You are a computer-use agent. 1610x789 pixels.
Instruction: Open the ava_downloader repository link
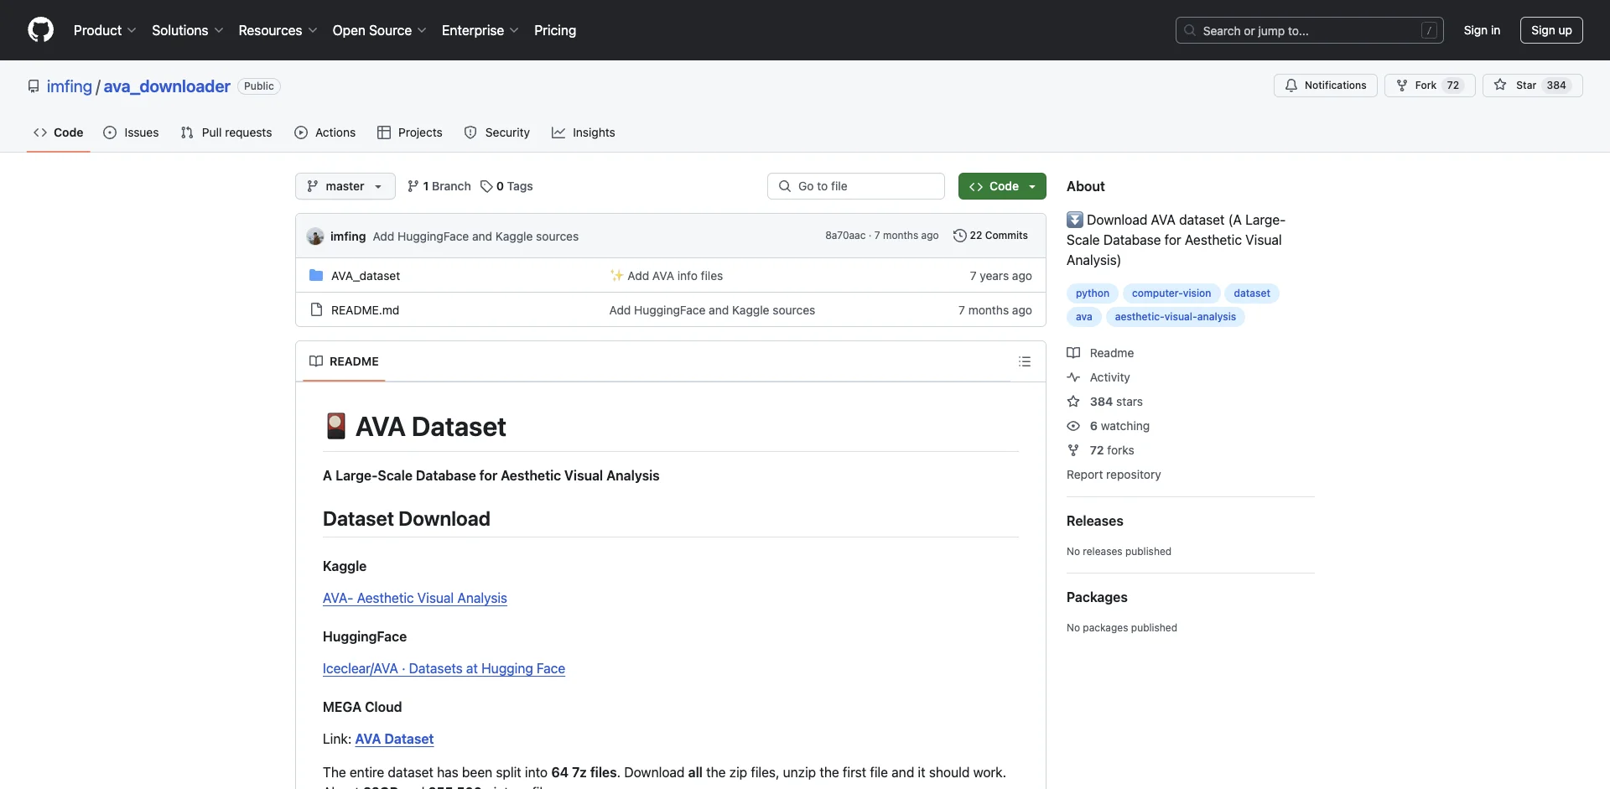point(167,86)
